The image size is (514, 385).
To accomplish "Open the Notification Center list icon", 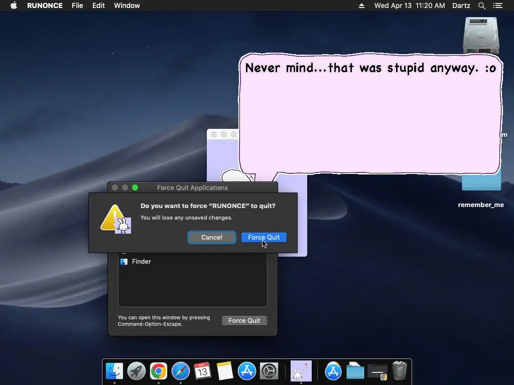I will point(497,6).
